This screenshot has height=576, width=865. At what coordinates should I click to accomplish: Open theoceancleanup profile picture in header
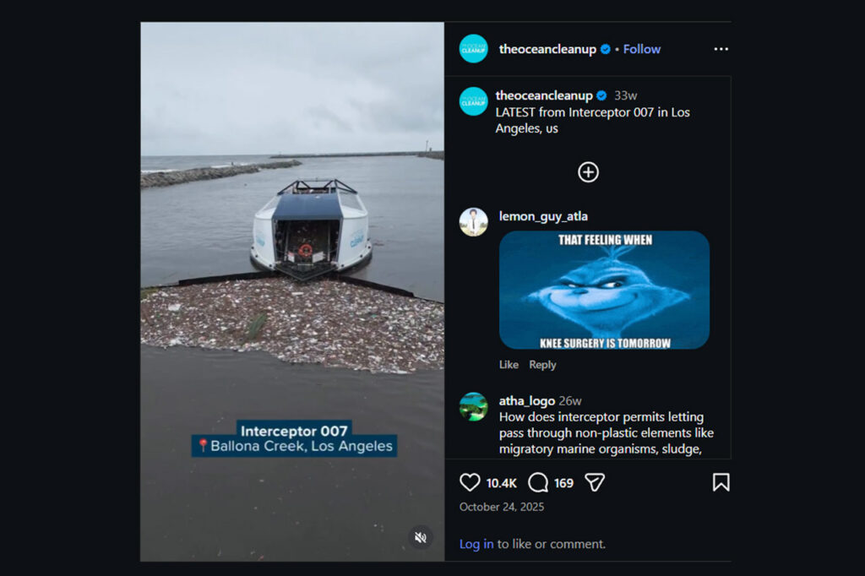click(473, 49)
